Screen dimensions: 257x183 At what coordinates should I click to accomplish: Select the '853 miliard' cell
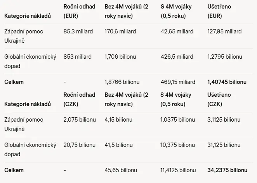(78, 57)
